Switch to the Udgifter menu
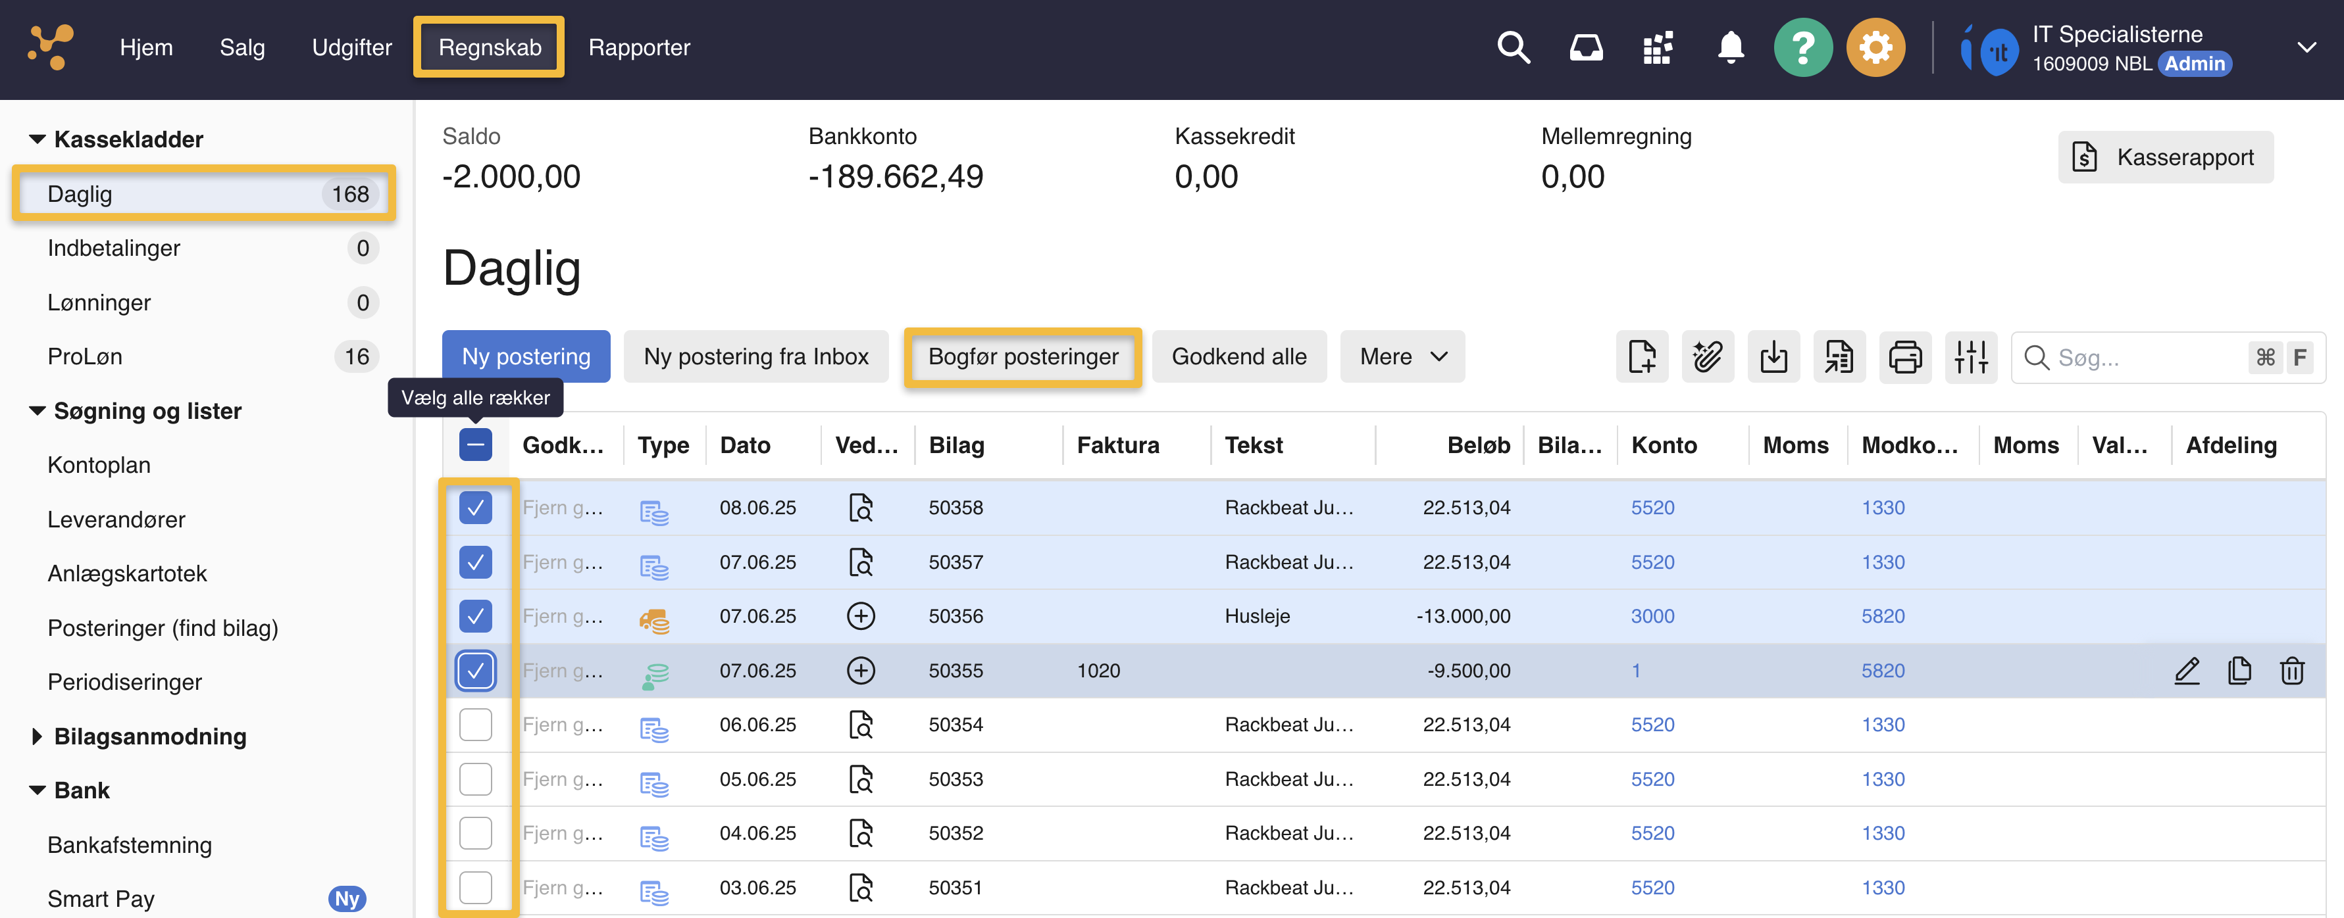The height and width of the screenshot is (918, 2344). tap(351, 47)
